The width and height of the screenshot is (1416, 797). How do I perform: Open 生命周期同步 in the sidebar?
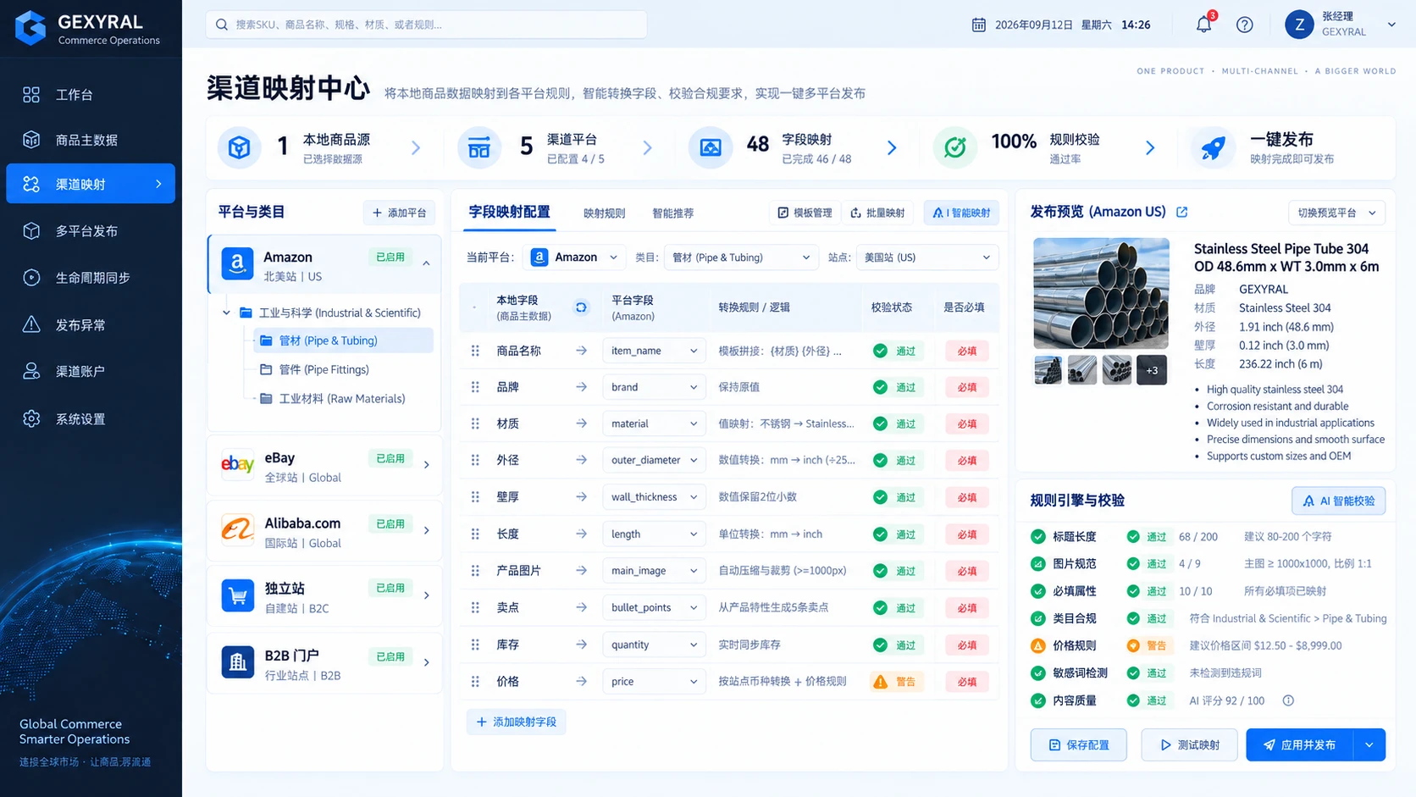tap(91, 278)
